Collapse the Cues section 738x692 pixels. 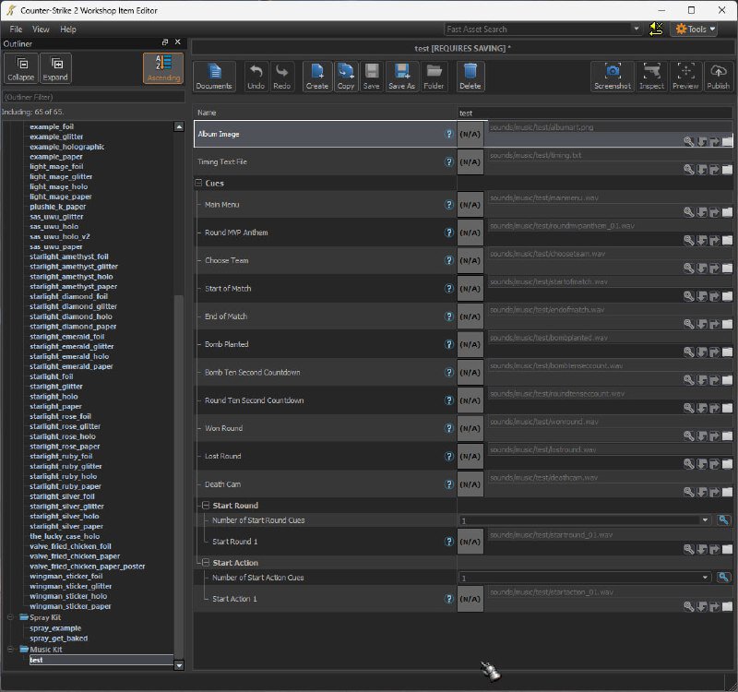coord(199,184)
